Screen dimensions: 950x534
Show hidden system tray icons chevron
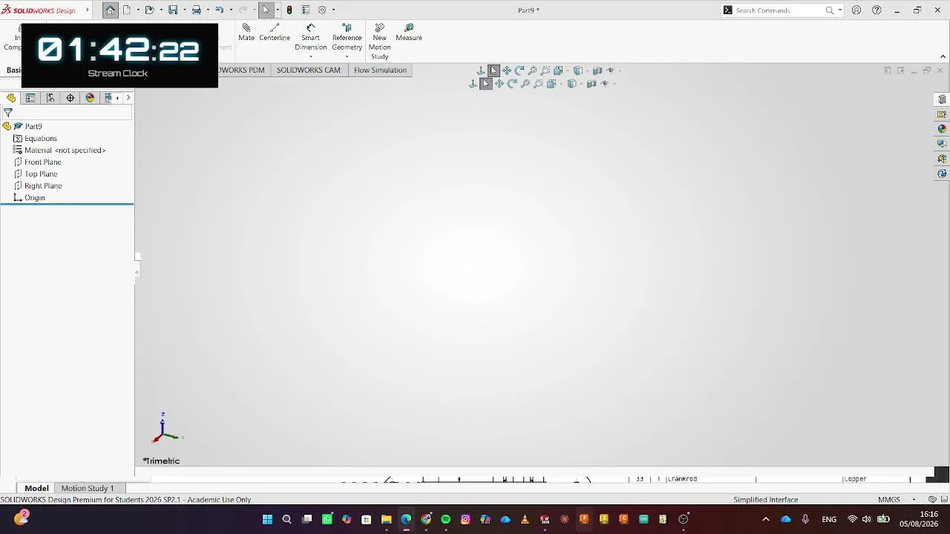(x=766, y=519)
